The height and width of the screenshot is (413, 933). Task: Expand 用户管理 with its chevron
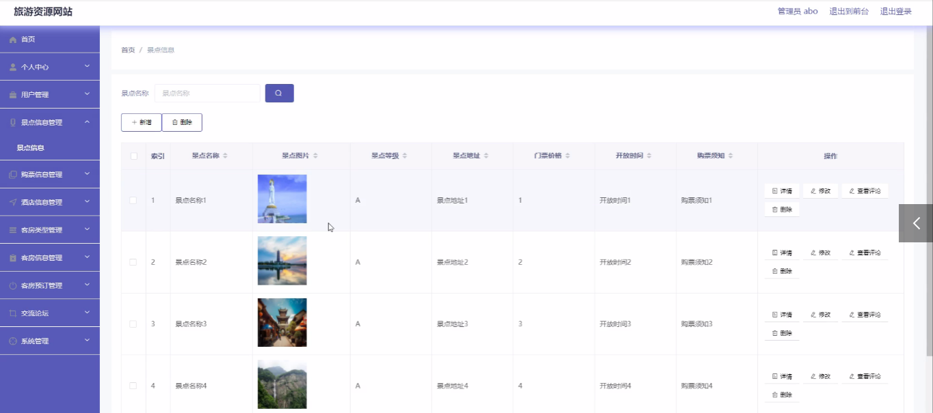(x=87, y=94)
